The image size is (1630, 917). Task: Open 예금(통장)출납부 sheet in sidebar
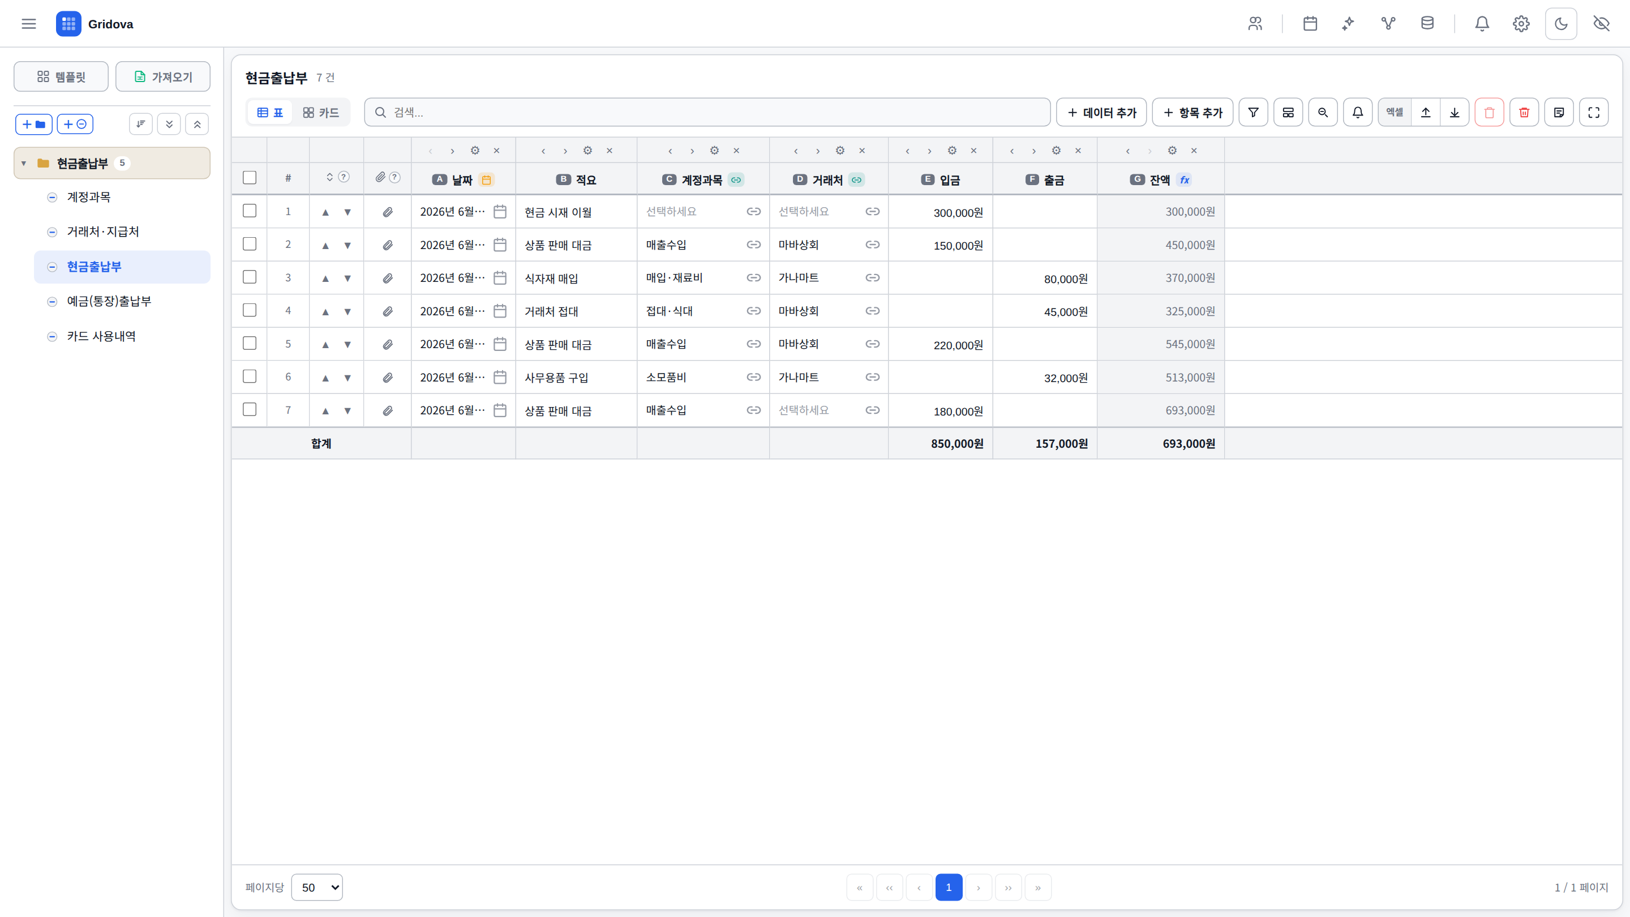[122, 301]
